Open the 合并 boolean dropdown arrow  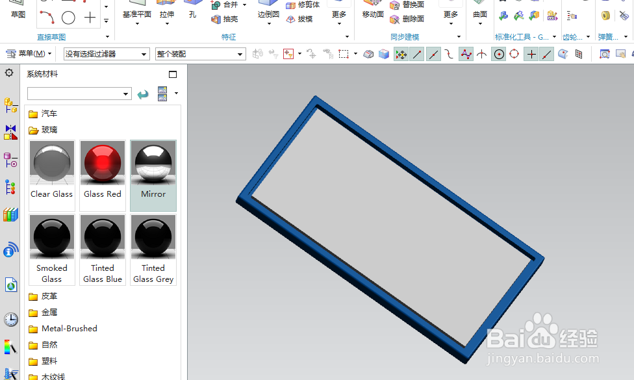pos(245,5)
